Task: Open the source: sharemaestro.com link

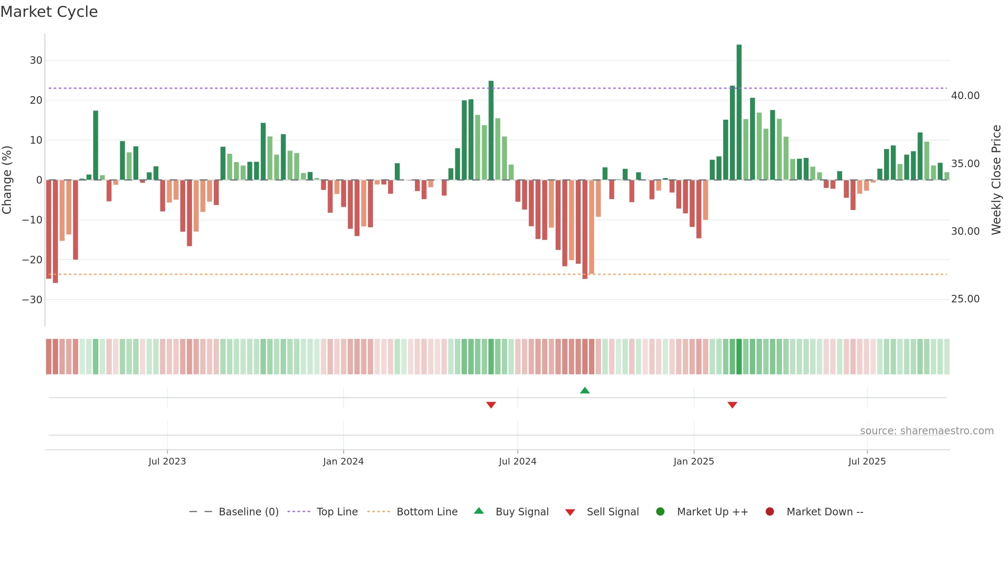Action: point(927,430)
